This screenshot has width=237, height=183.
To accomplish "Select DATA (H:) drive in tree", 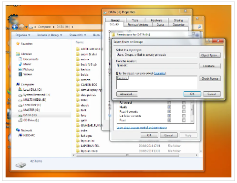I will (x=27, y=115).
